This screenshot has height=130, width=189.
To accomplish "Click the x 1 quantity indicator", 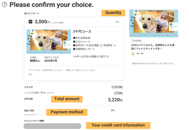I will coord(117,22).
